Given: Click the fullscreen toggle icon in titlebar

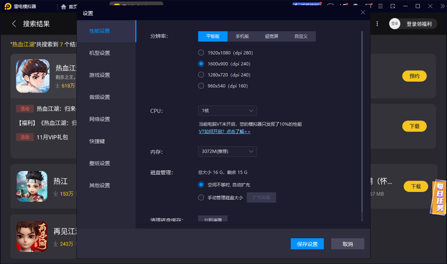Looking at the screenshot, I should 393,6.
